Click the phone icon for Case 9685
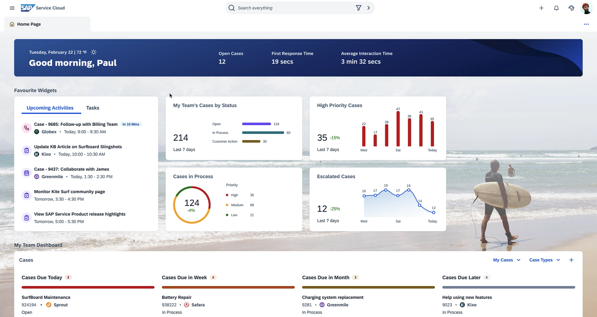Screen dimensions: 597x317 coord(26,128)
